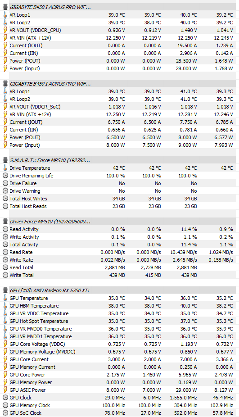Viewport: 239px width, 417px height.
Task: Select the GPU Core Voltage (VDDC) row
Action: pyautogui.click(x=119, y=344)
